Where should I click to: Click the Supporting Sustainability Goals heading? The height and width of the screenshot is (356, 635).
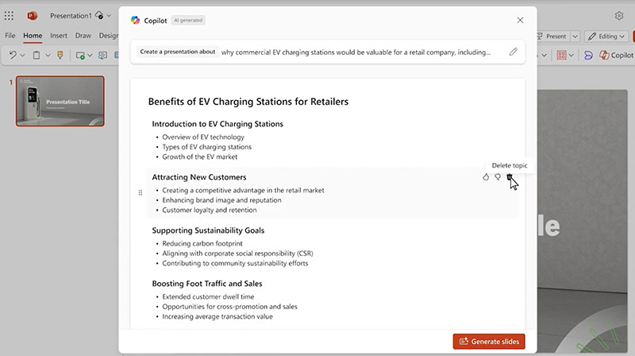pos(208,230)
